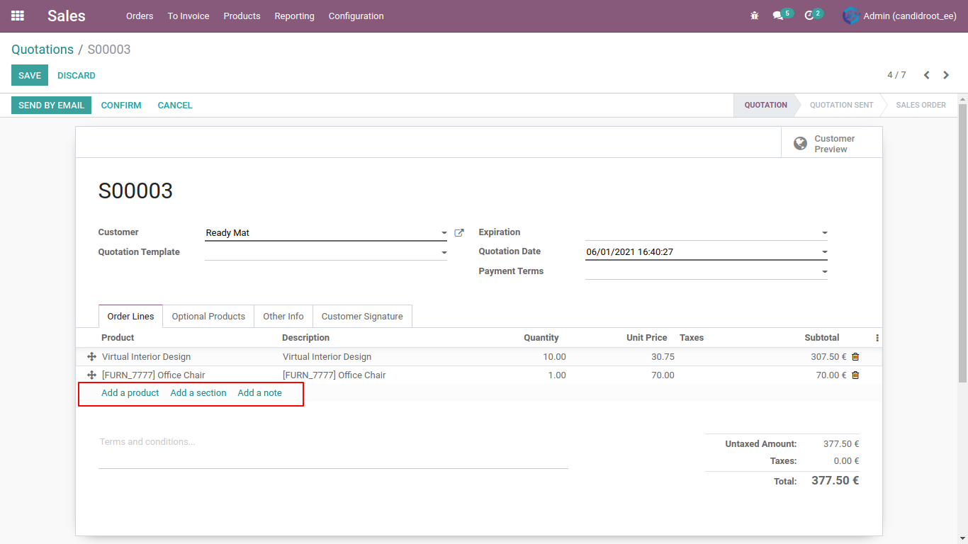Go to previous record arrow
968x544 pixels.
coord(926,75)
